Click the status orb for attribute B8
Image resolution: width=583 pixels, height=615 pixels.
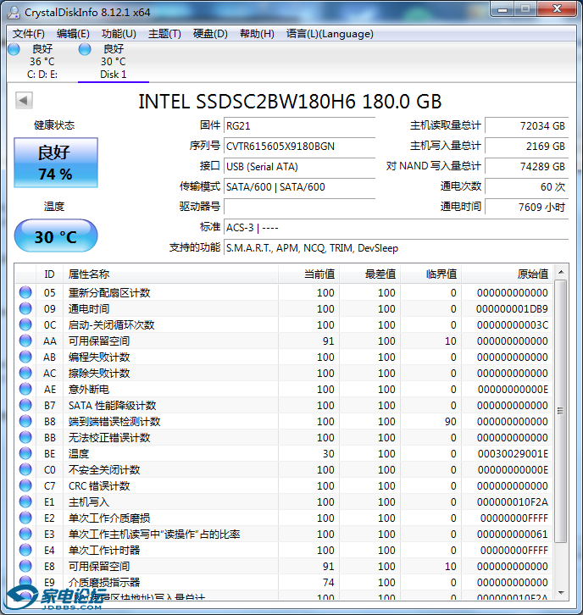25,421
